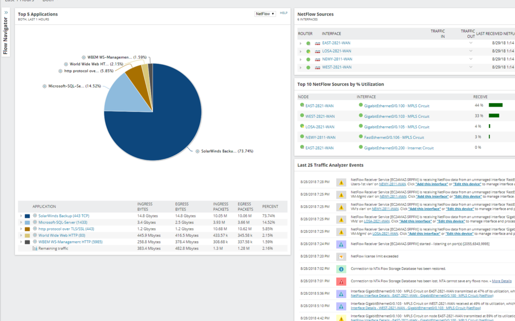This screenshot has height=321, width=515.
Task: Open the SolarWinds Backup (443 TCP) application link
Action: point(64,216)
